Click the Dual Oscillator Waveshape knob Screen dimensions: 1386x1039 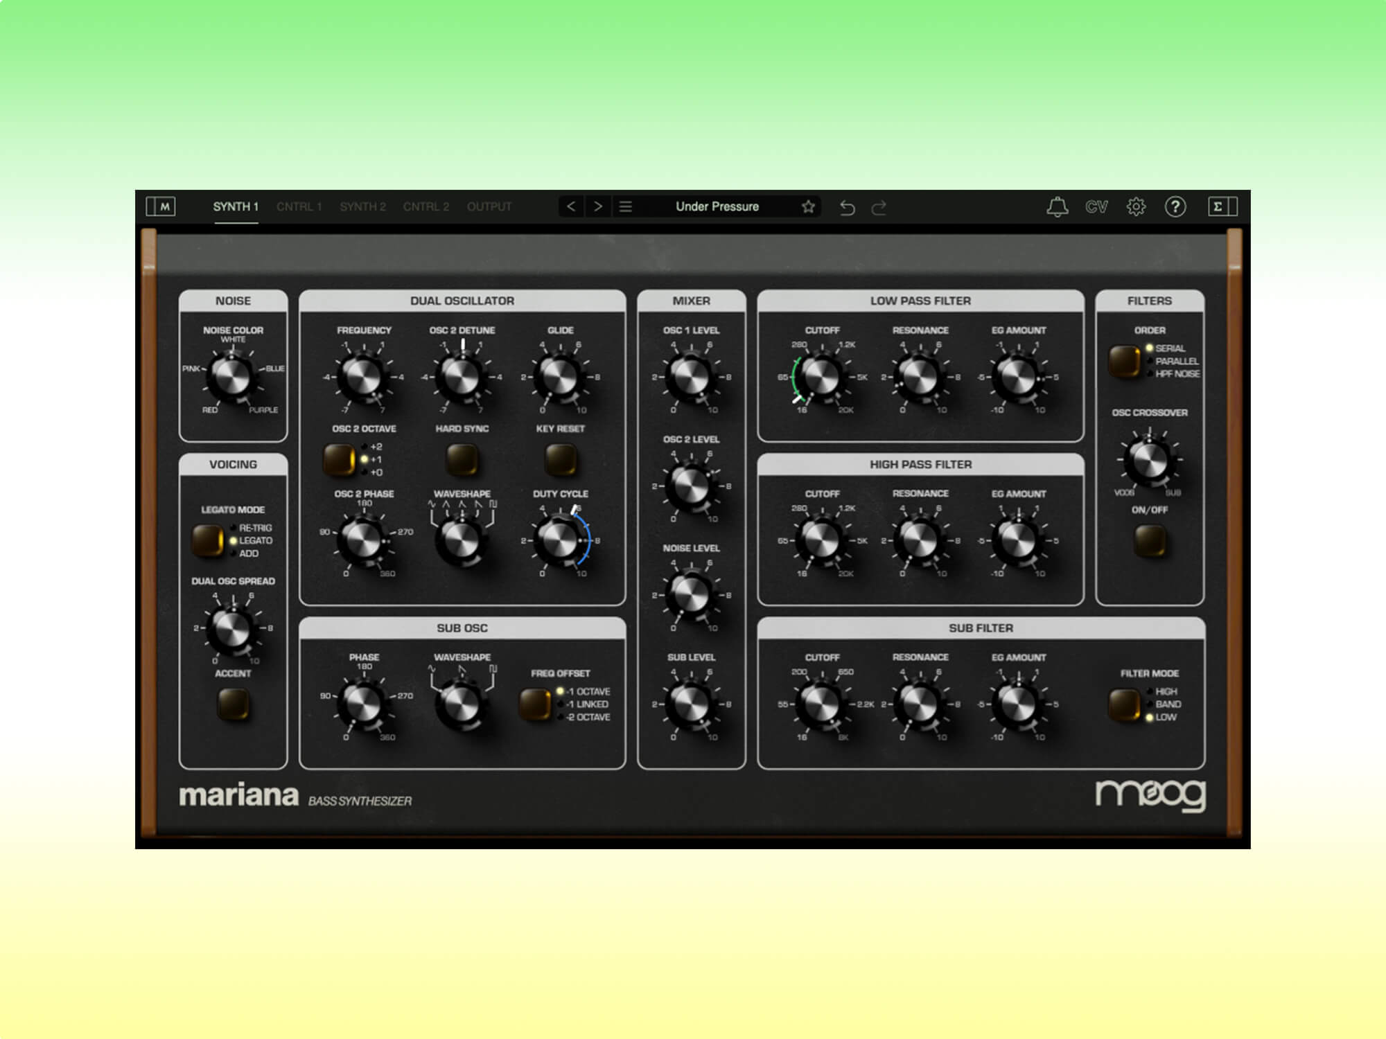(462, 540)
